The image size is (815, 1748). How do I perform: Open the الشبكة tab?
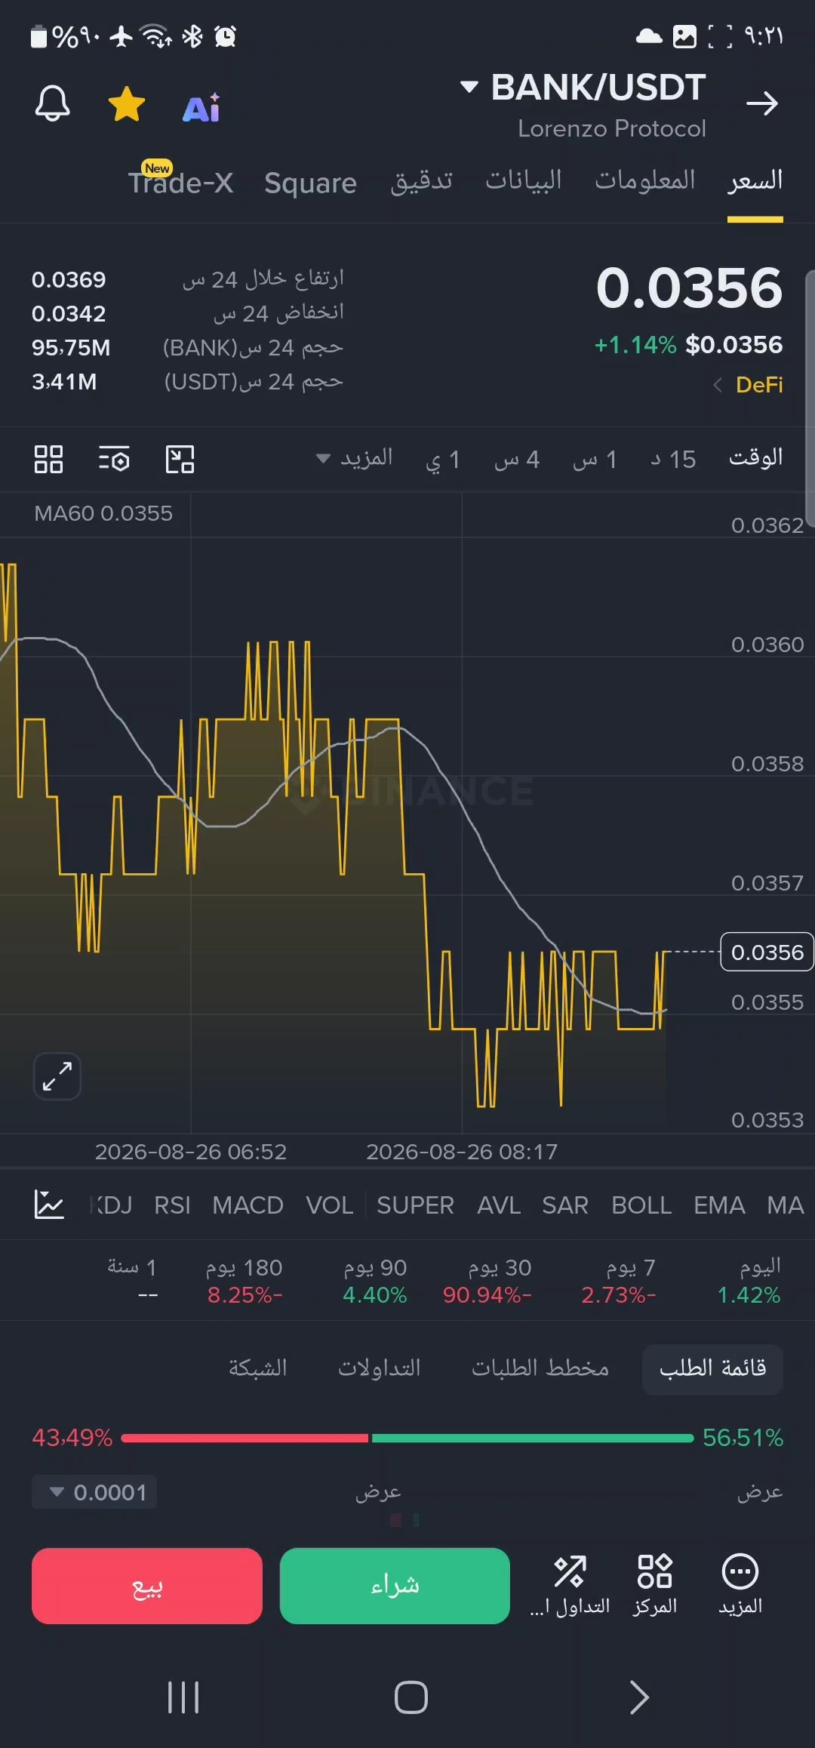click(258, 1368)
